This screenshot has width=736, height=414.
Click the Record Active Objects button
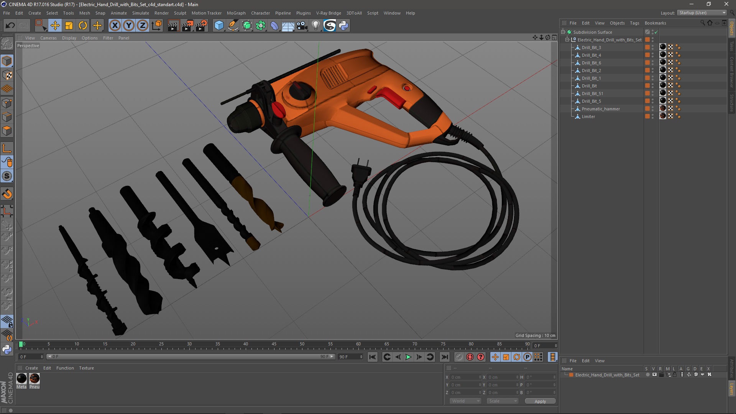[x=459, y=357]
